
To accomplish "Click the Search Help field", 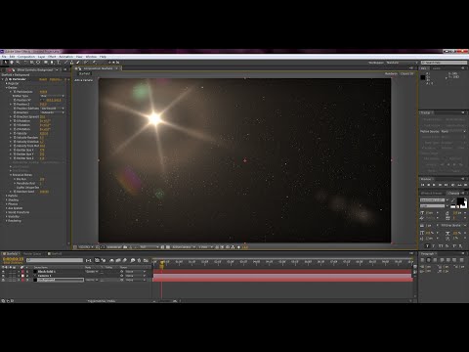I will (444, 63).
